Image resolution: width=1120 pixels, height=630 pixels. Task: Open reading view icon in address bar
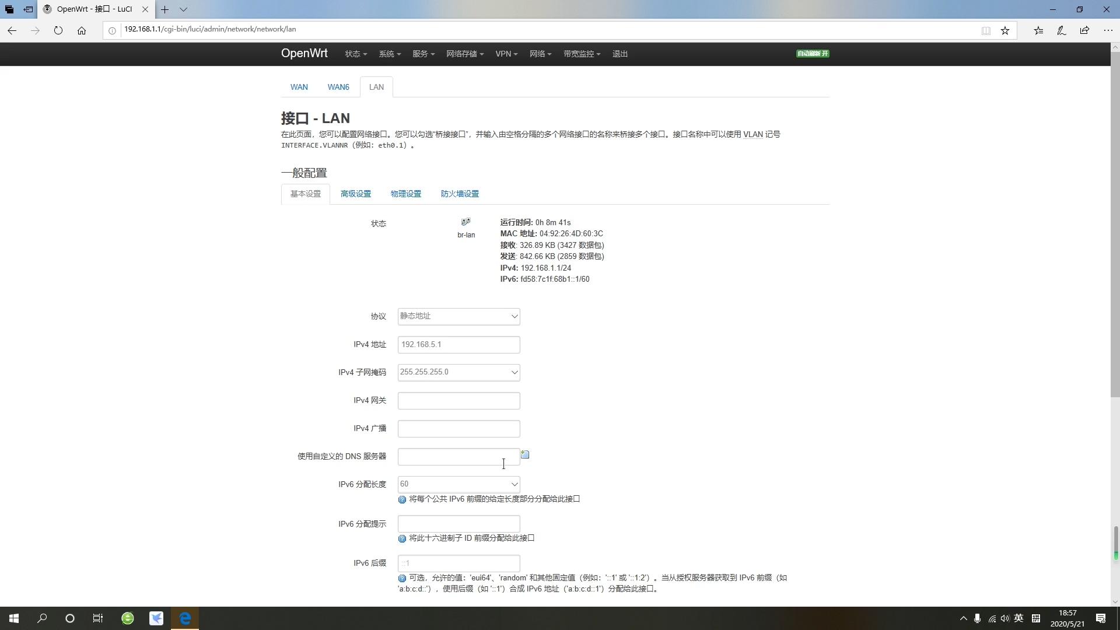click(x=986, y=30)
